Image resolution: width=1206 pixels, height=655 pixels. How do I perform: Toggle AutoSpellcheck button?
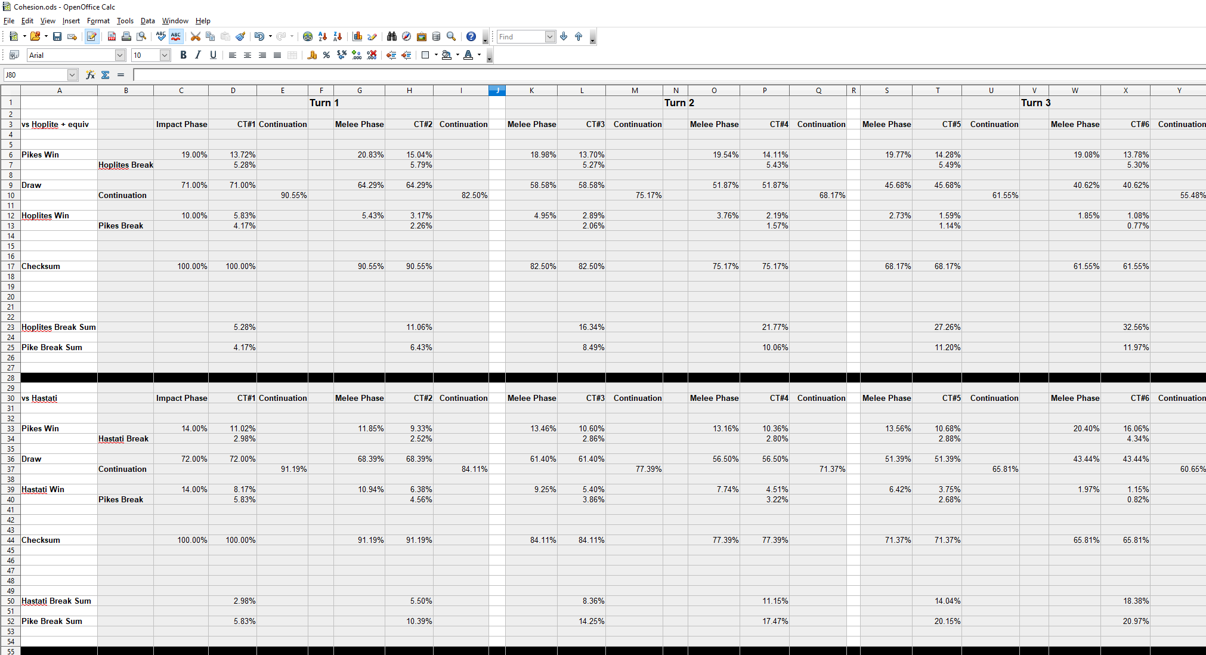175,36
